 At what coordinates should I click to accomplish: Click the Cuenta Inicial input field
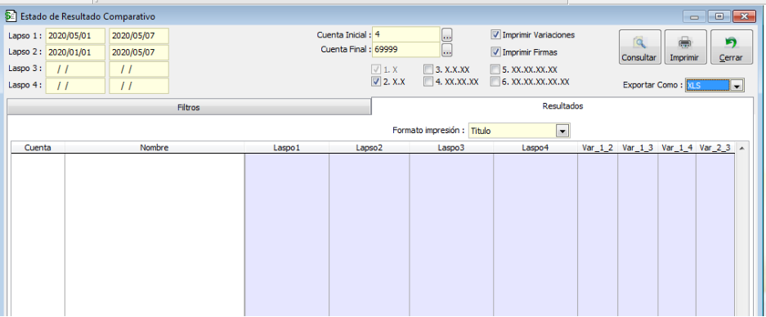[x=406, y=34]
